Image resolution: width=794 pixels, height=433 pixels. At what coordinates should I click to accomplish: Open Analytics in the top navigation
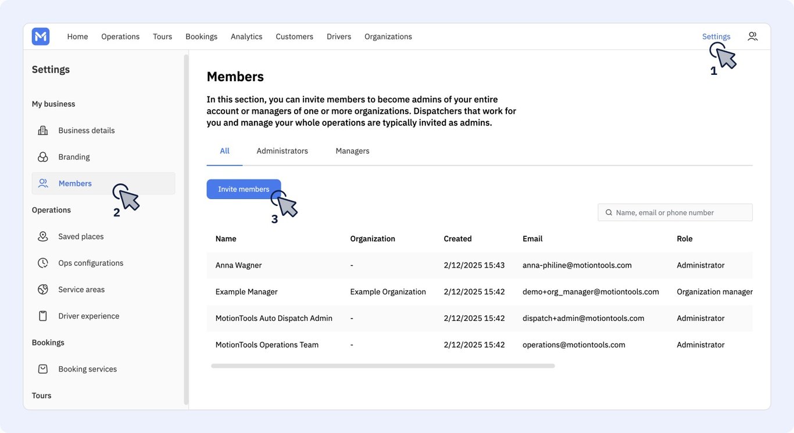click(246, 37)
